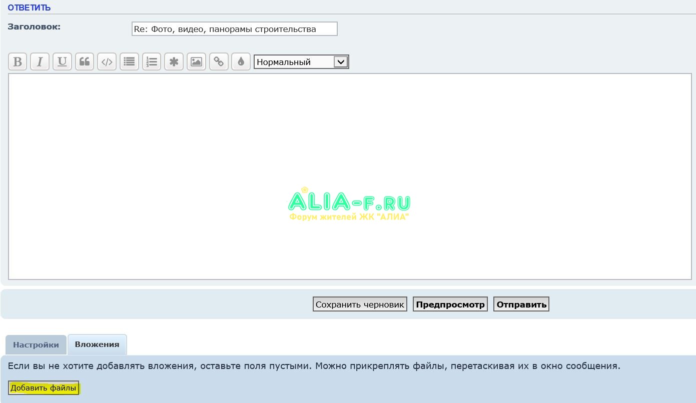Apply italic formatting button
Viewport: 696px width, 403px height.
(40, 62)
